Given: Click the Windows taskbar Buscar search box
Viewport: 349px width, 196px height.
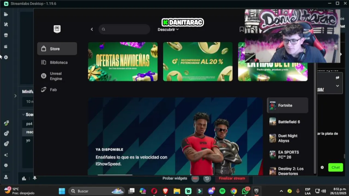Looking at the screenshot, I should [x=97, y=191].
